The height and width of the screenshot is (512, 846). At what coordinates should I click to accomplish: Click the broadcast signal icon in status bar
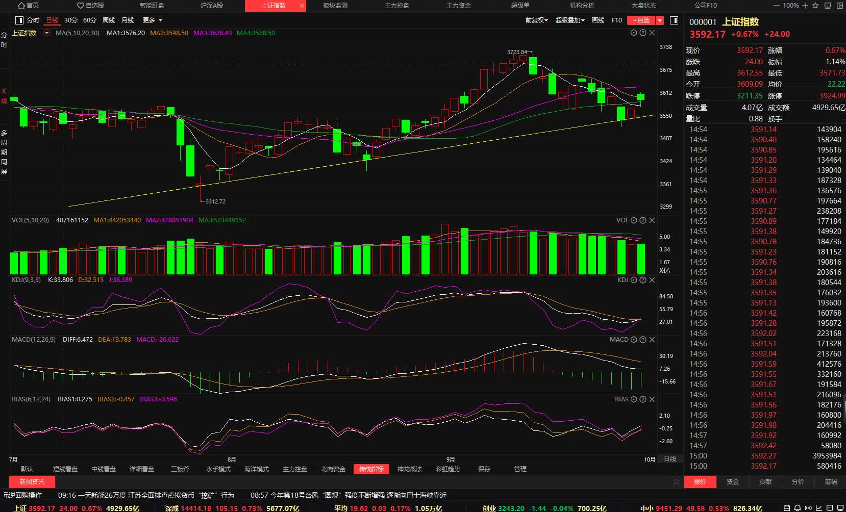click(808, 508)
